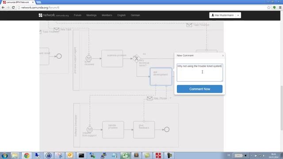Open the Meetings menu item
This screenshot has height=159, width=283.
point(92,15)
